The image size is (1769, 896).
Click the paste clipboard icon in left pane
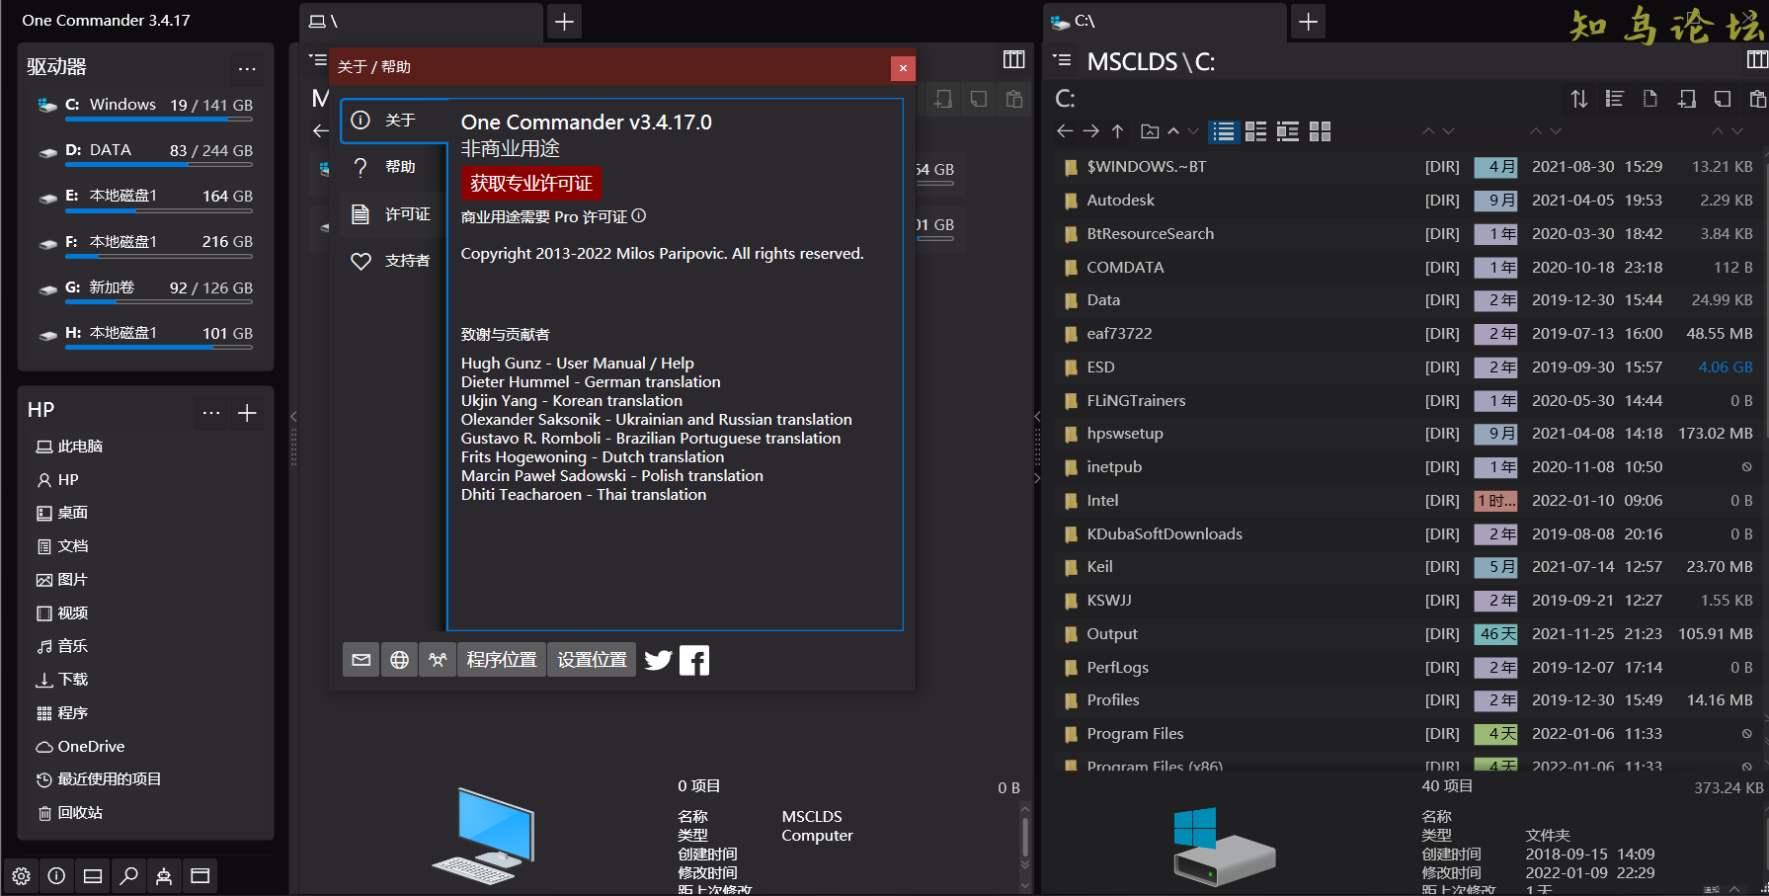(1013, 99)
